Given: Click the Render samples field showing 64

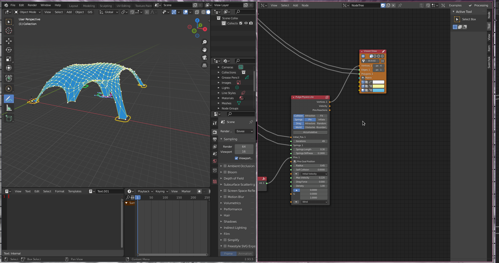Looking at the screenshot, I should click(244, 147).
